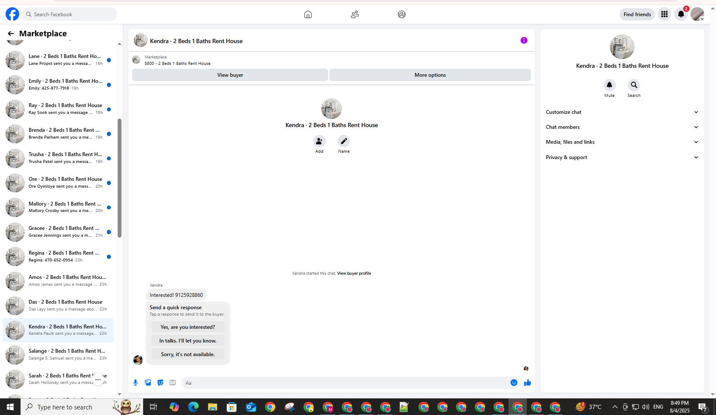Open the Salange conversation

coord(58,355)
